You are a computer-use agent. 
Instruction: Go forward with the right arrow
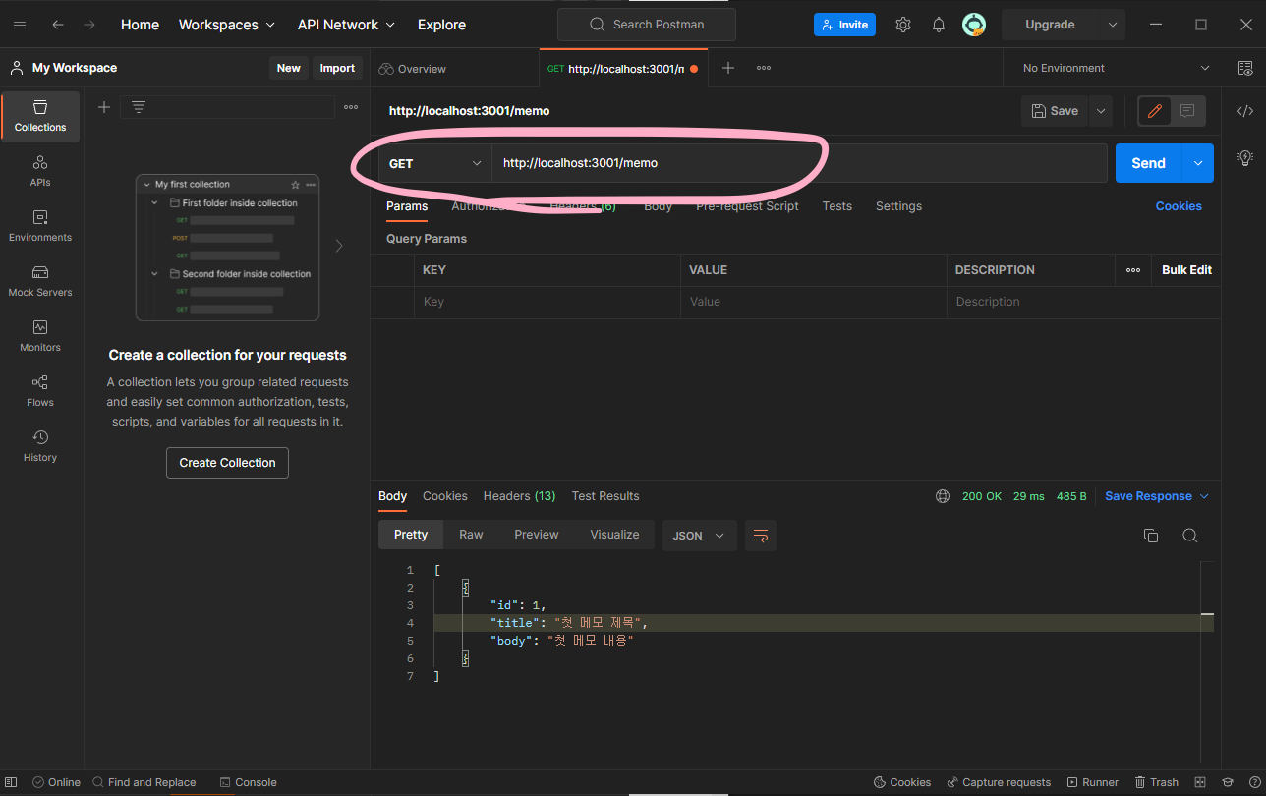[x=89, y=25]
